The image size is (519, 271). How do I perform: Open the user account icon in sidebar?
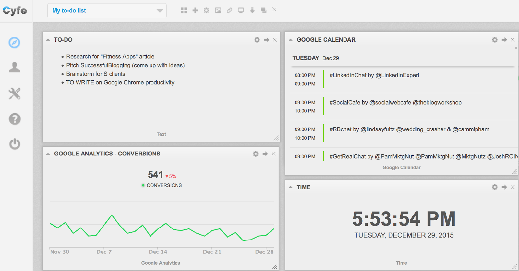[x=14, y=67]
